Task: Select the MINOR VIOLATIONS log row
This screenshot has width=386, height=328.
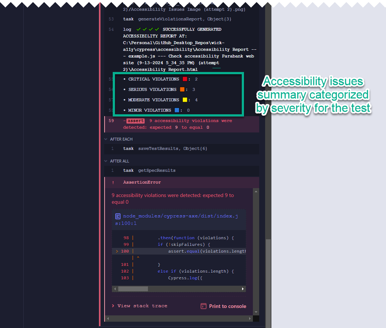Action: click(182, 110)
